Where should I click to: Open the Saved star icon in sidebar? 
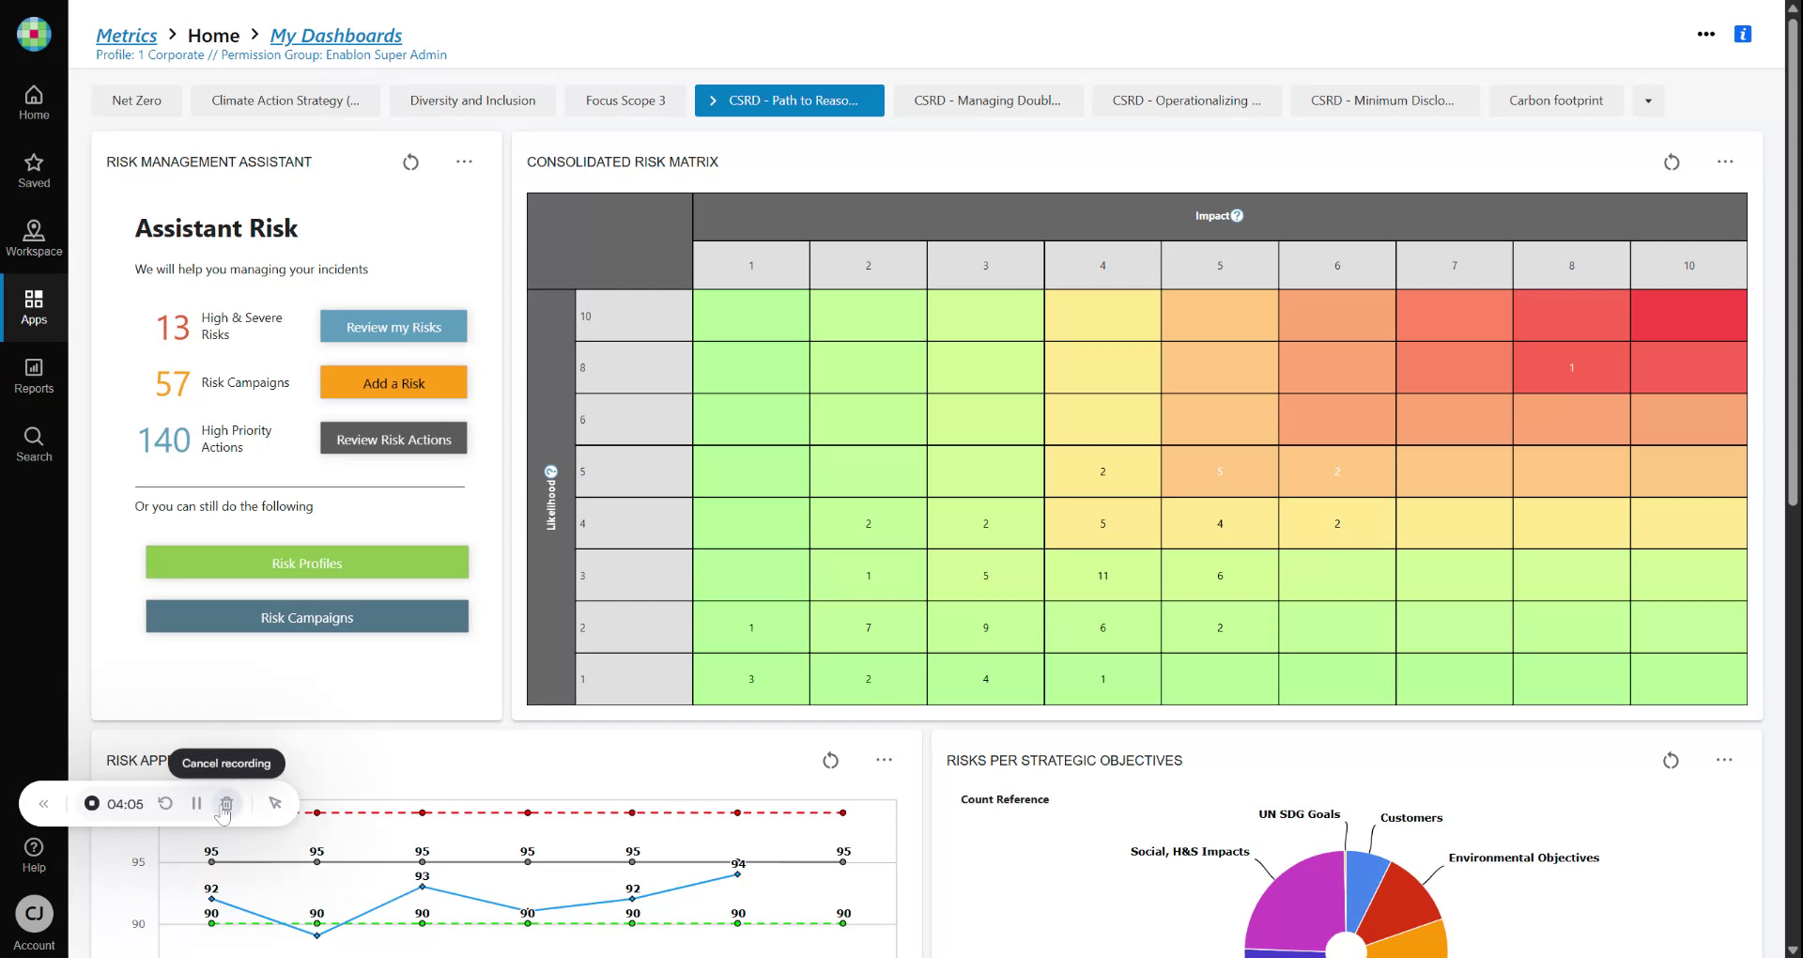click(34, 170)
